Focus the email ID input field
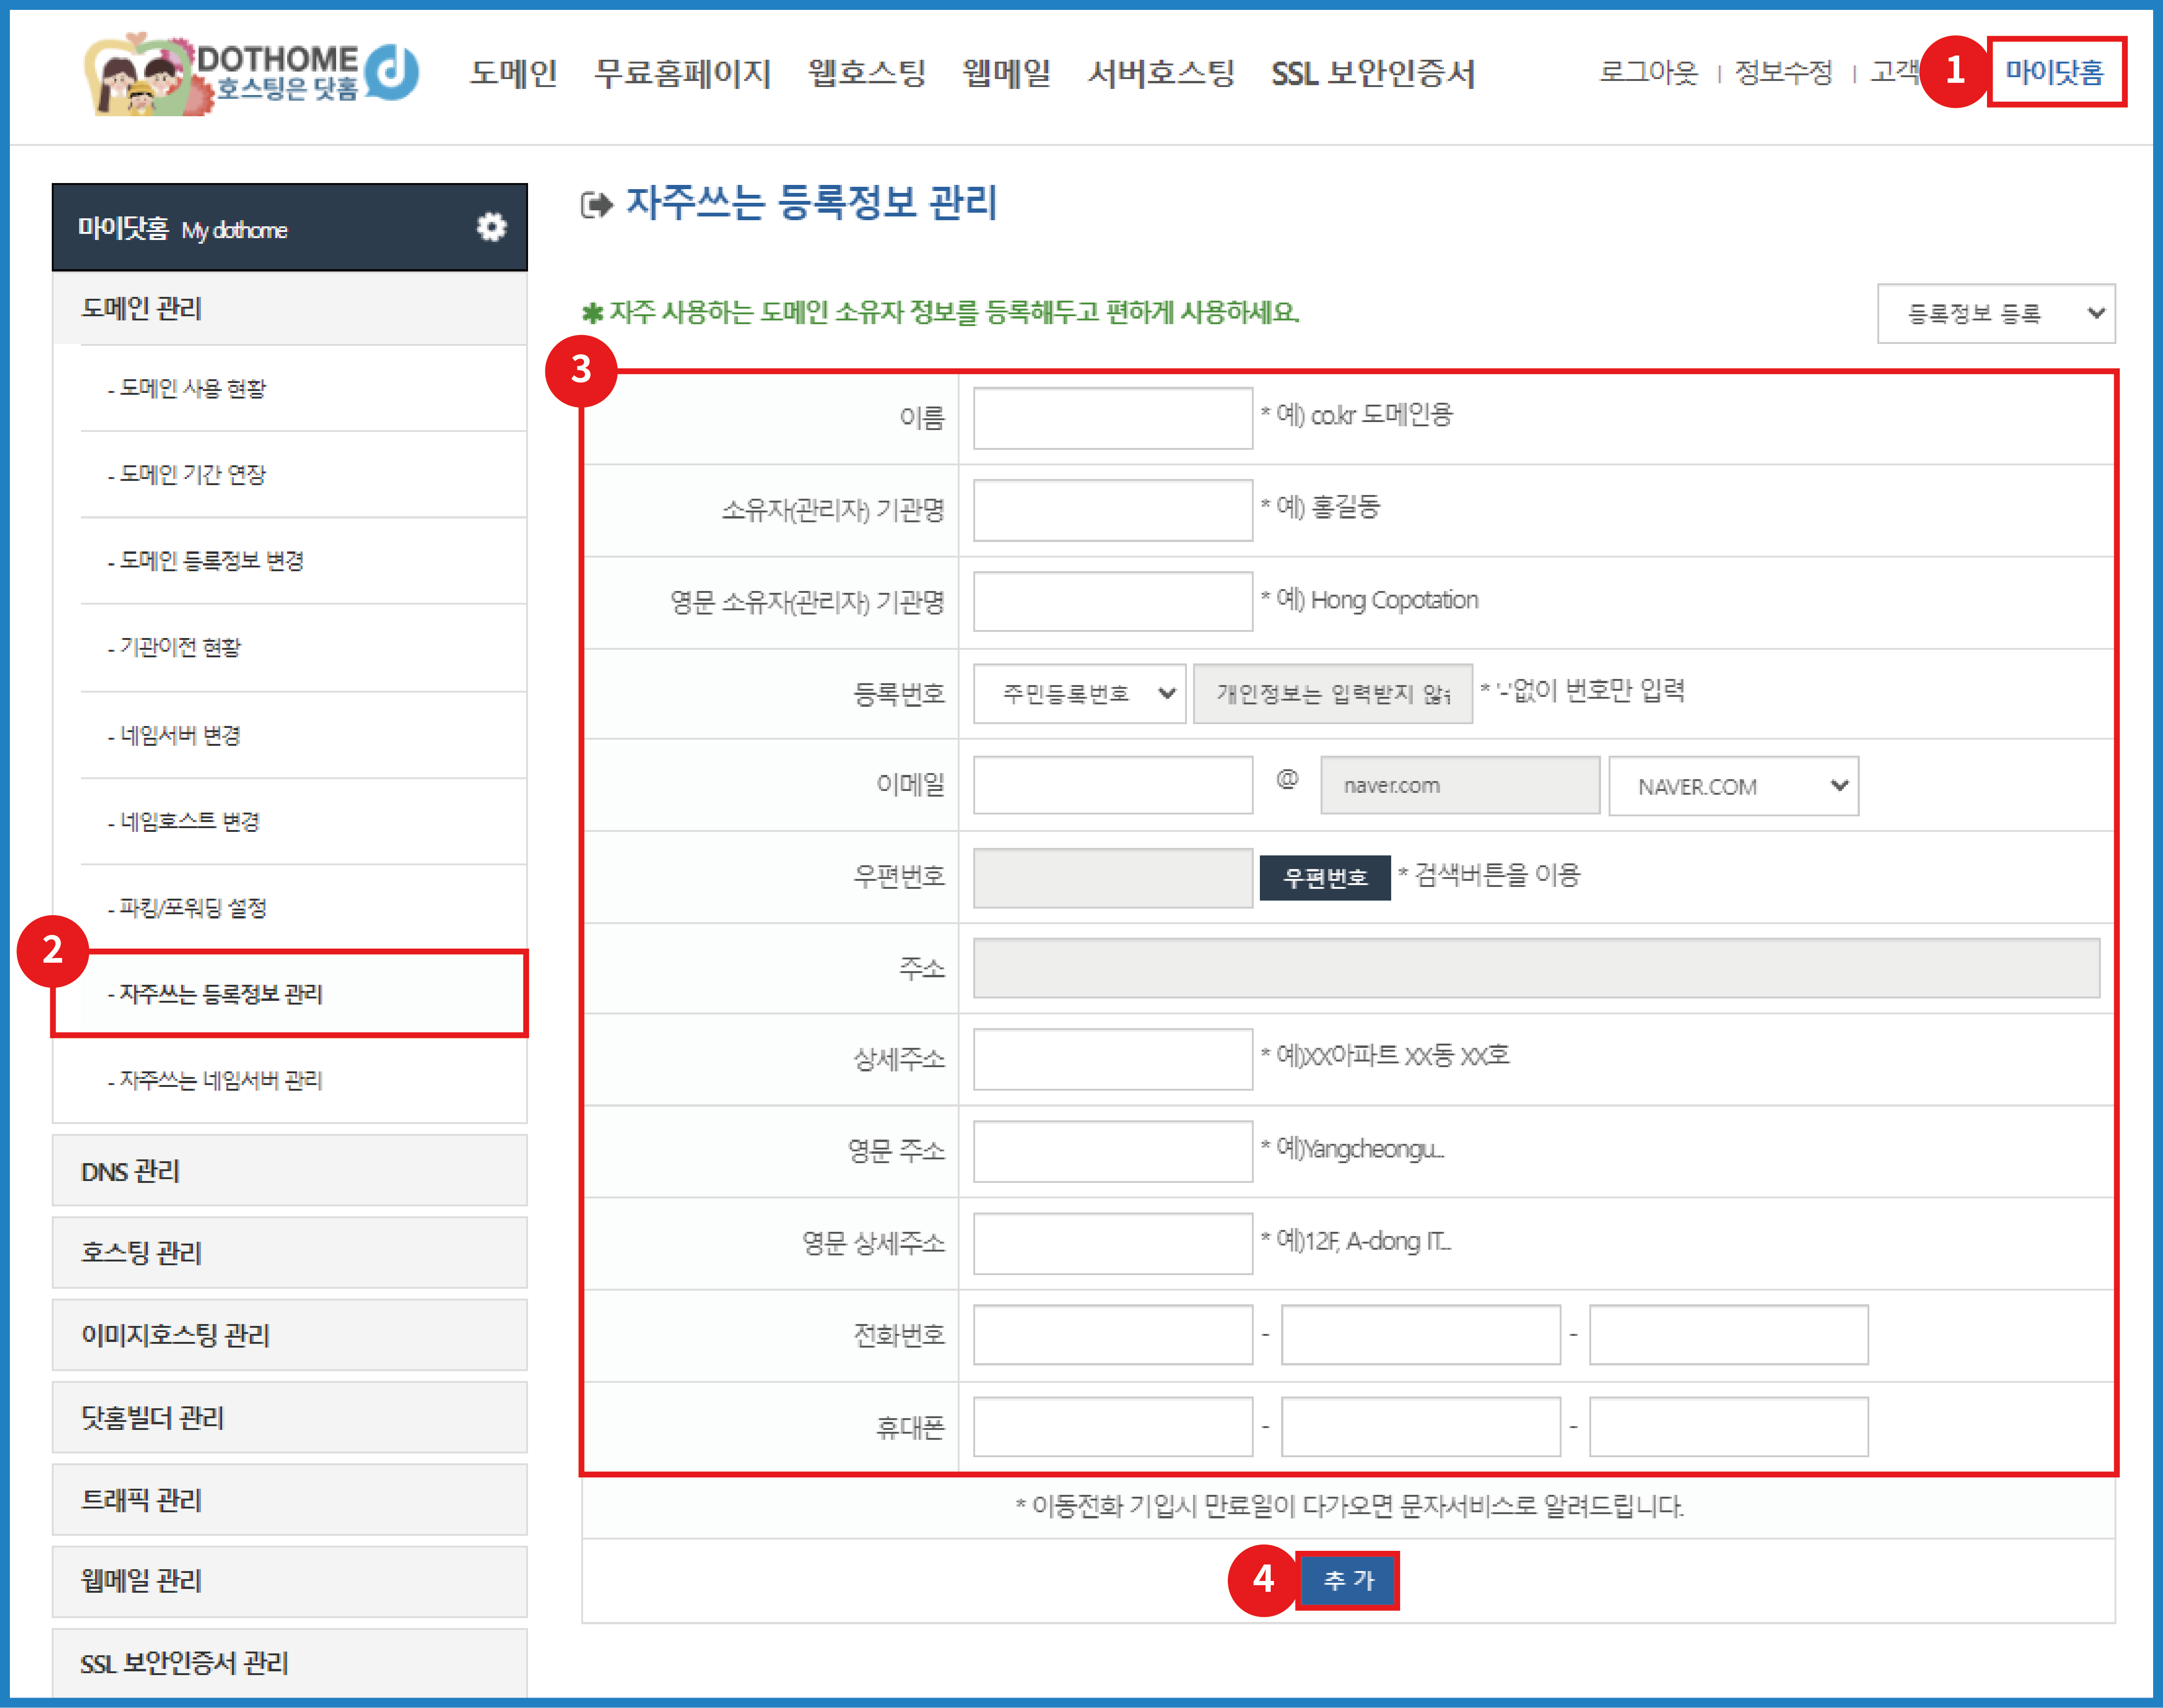The width and height of the screenshot is (2163, 1708). coord(1112,785)
